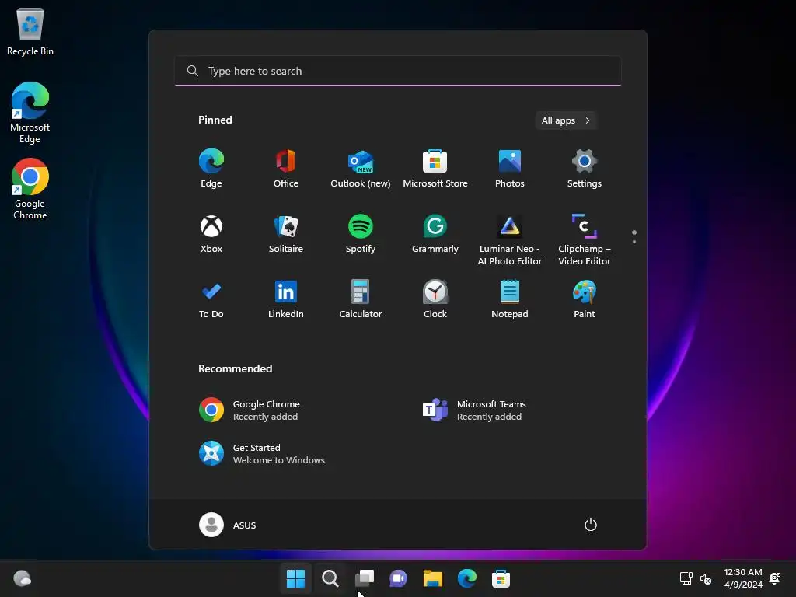Open Task View in the taskbar
Image resolution: width=796 pixels, height=597 pixels.
[364, 578]
